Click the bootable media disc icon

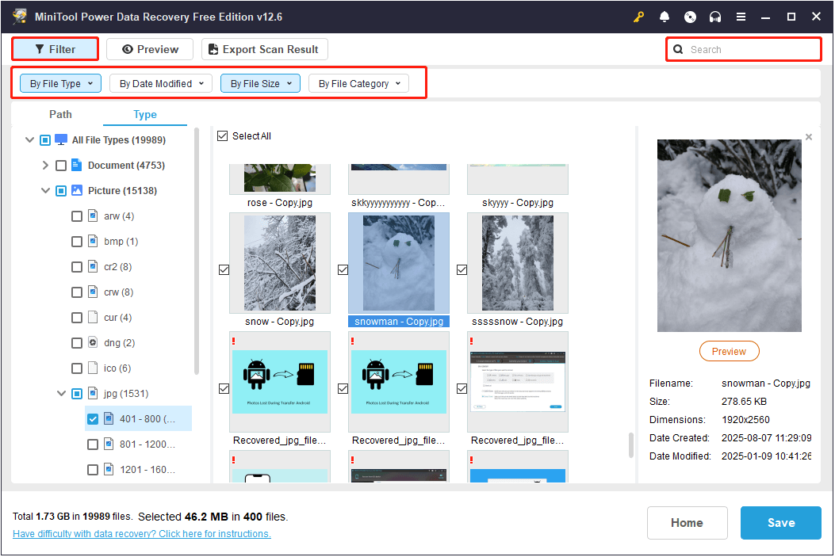(x=690, y=16)
